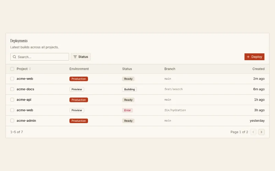This screenshot has height=171, width=275.
Task: Click Ready badge in acme-api row
Action: click(128, 100)
